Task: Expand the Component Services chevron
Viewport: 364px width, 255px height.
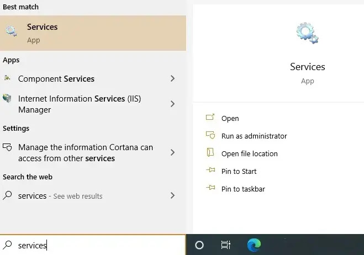Action: click(172, 79)
